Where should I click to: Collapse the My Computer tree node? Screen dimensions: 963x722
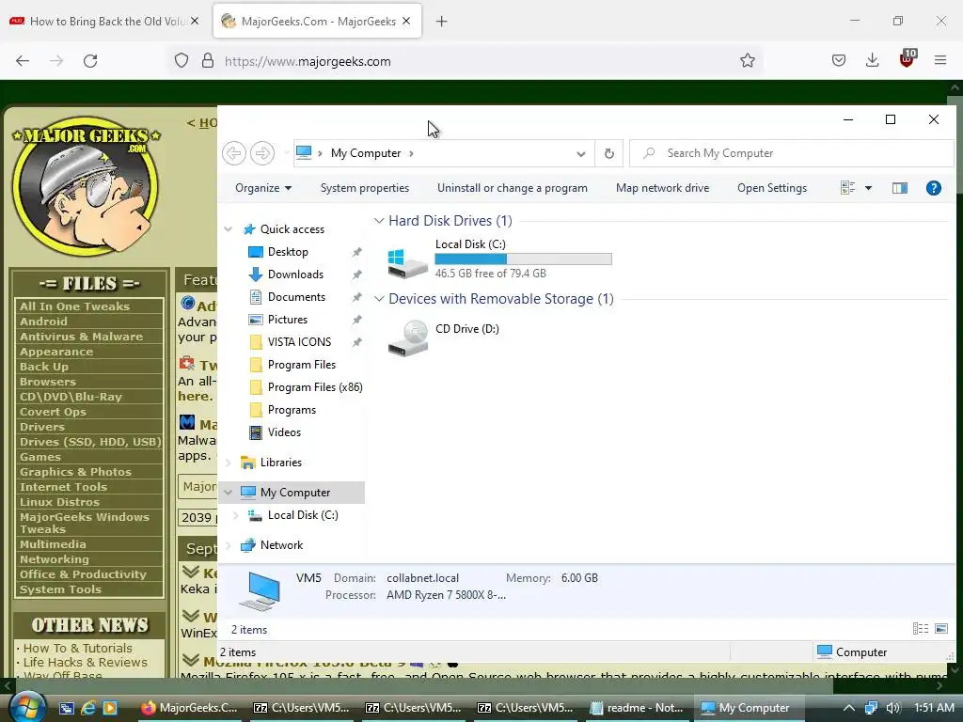(x=229, y=493)
